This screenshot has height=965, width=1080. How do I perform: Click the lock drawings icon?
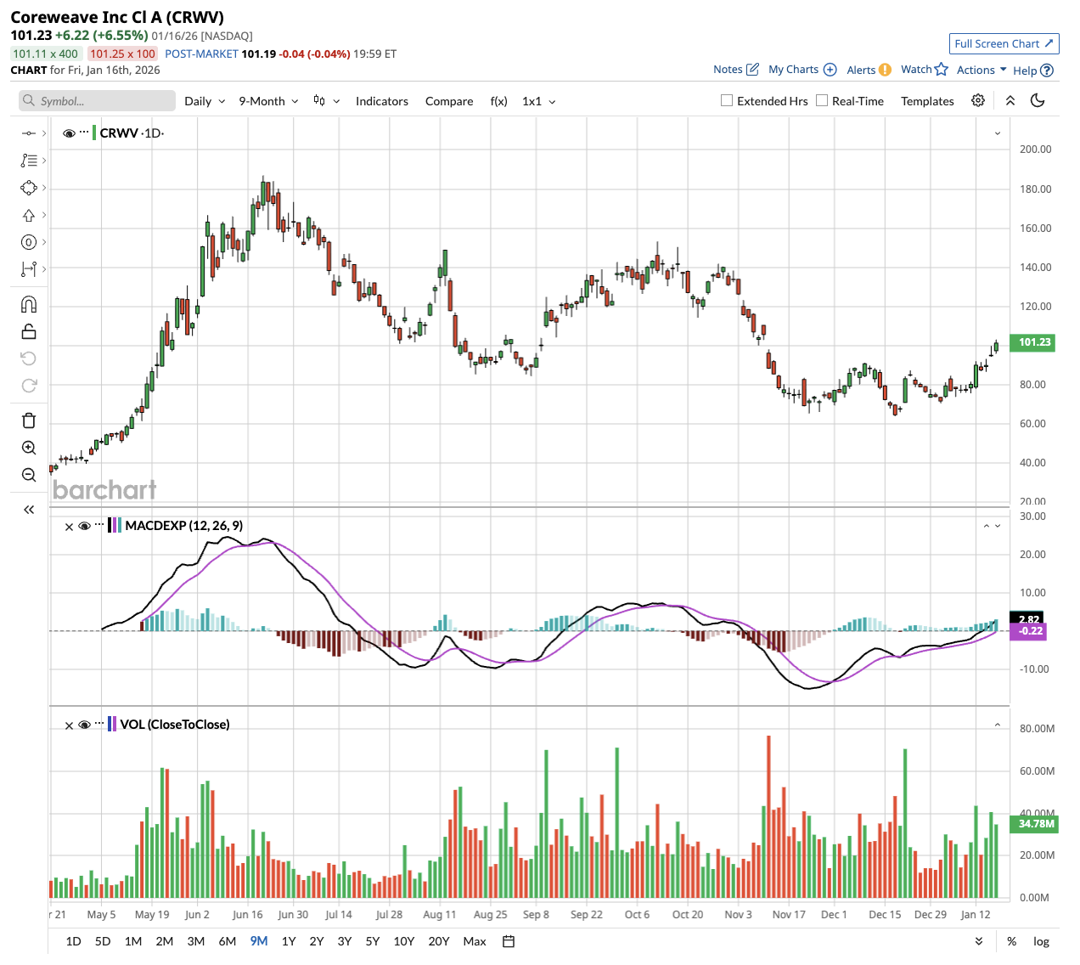pyautogui.click(x=29, y=331)
